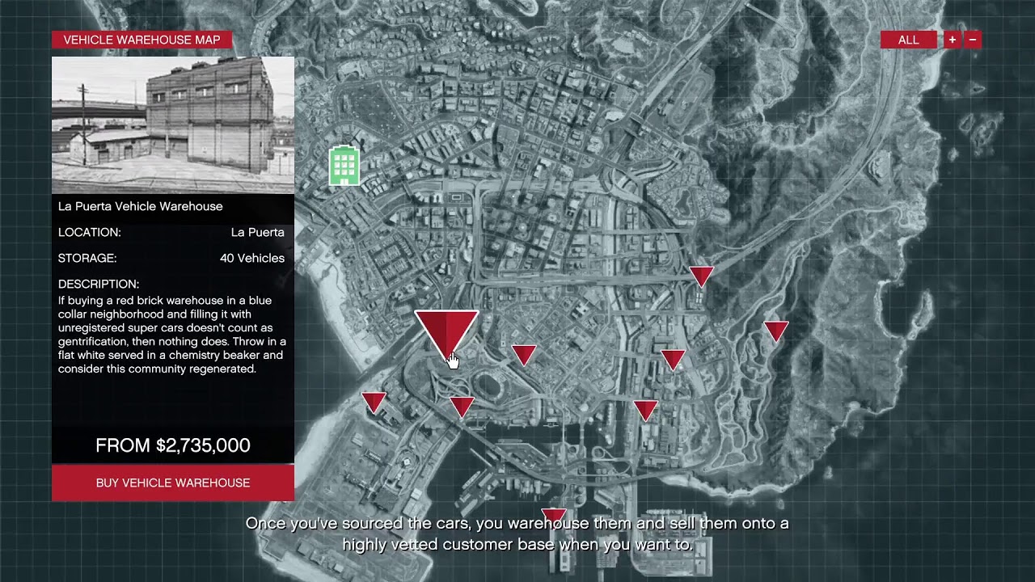Click the FROM $2,735,000 price

[x=173, y=445]
